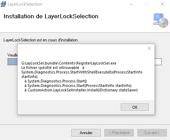Click the greyed Suivant button
The image size is (170, 140).
[x=152, y=133]
